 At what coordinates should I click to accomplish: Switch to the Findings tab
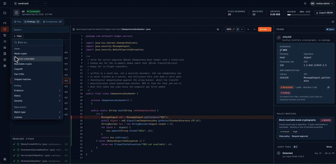(x=32, y=22)
